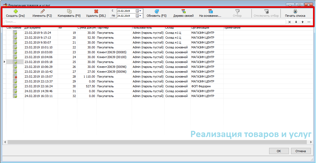Click status icon of document 19
This screenshot has height=163, width=316.
(x=15, y=33)
